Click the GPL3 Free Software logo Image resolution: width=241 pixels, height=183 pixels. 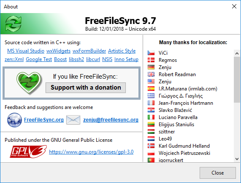coord(28,151)
